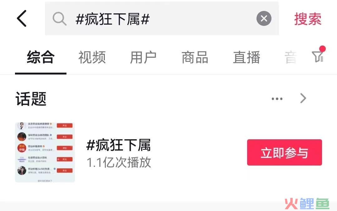The image size is (337, 211).
Task: Tap the back arrow icon
Action: pos(22,18)
